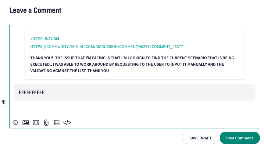Click the empty editor area above the toolbar icons
264x155 pixels.
134,109
